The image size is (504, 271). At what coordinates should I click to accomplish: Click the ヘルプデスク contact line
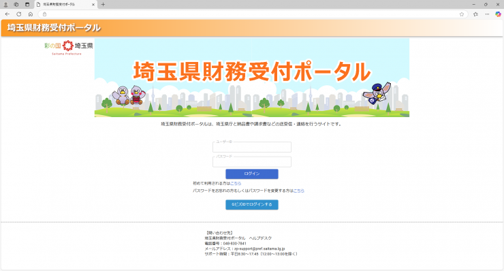point(238,238)
